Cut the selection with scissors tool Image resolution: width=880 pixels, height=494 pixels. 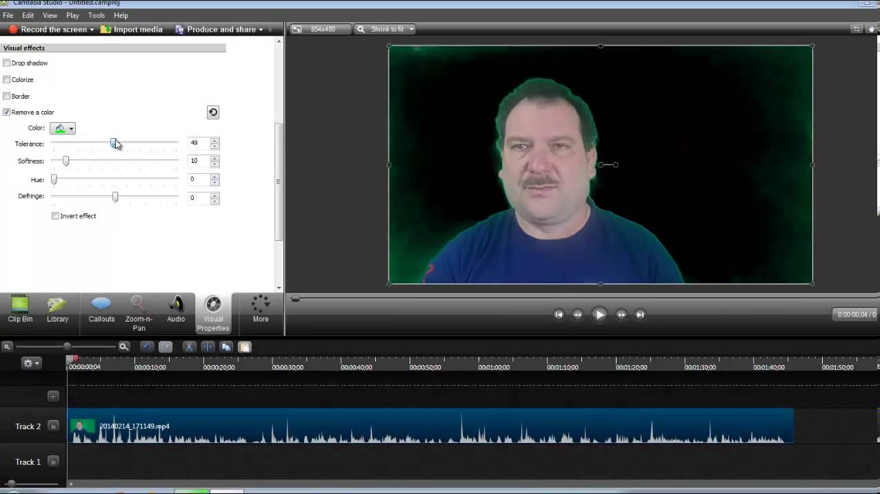tap(189, 346)
